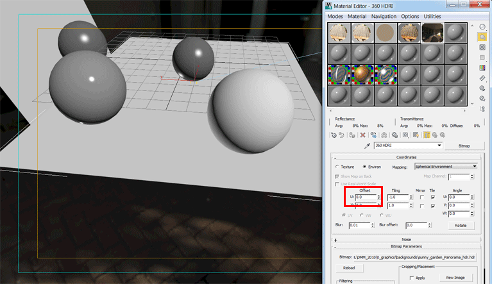Click the Blur offset spinner arrows
This screenshot has width=492, height=284.
(430, 225)
